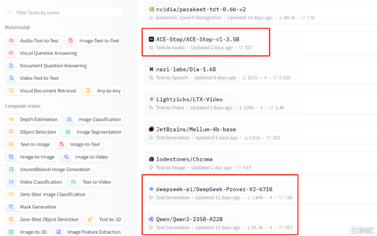Image resolution: width=377 pixels, height=236 pixels.
Task: Click the Image-to-Image task icon
Action: [x=11, y=157]
